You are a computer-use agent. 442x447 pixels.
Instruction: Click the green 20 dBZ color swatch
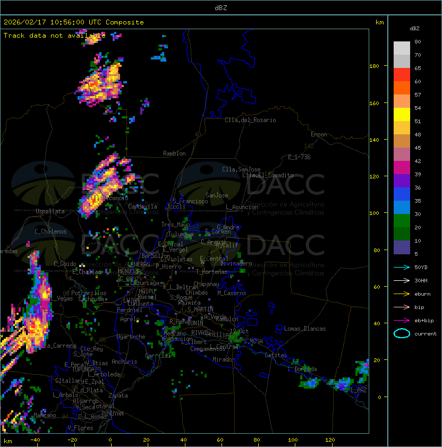coord(402,221)
